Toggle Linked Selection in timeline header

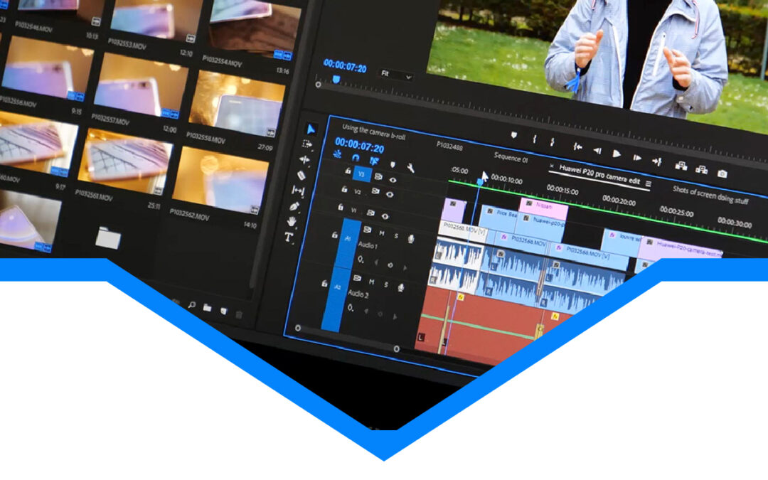374,161
